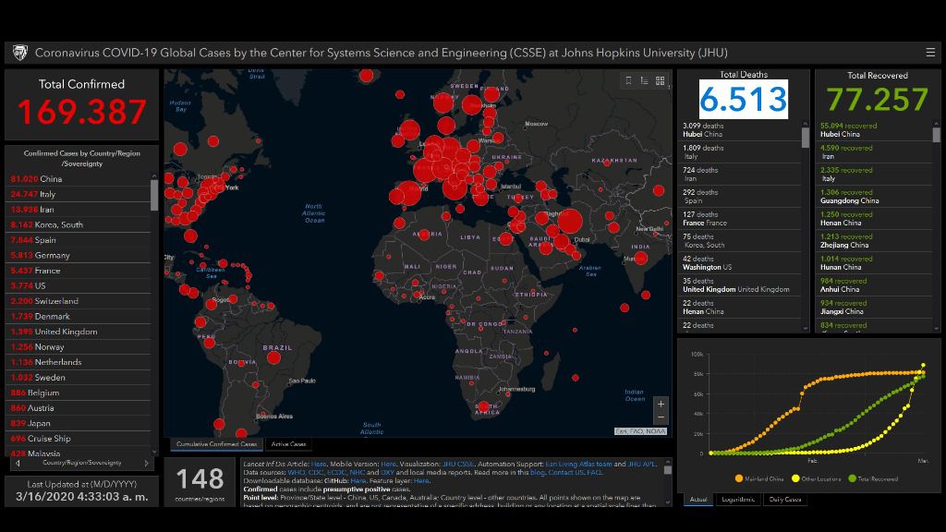Open the hamburger menu in the header
The height and width of the screenshot is (532, 946).
[930, 53]
